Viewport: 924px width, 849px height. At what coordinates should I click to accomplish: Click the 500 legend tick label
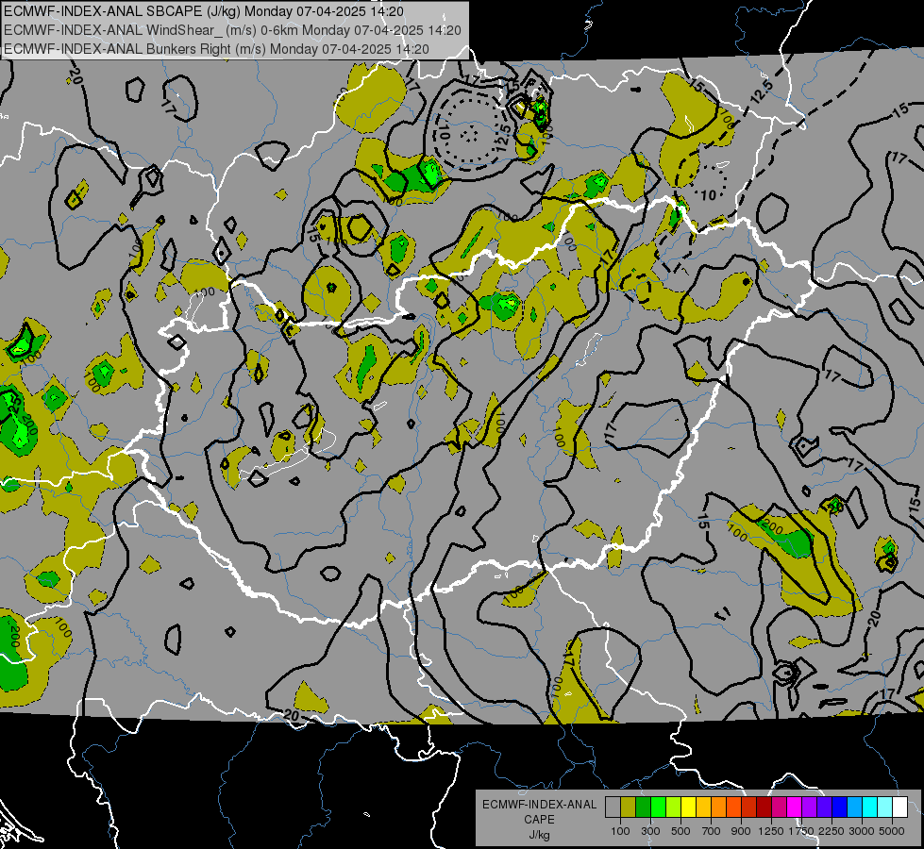coord(680,831)
